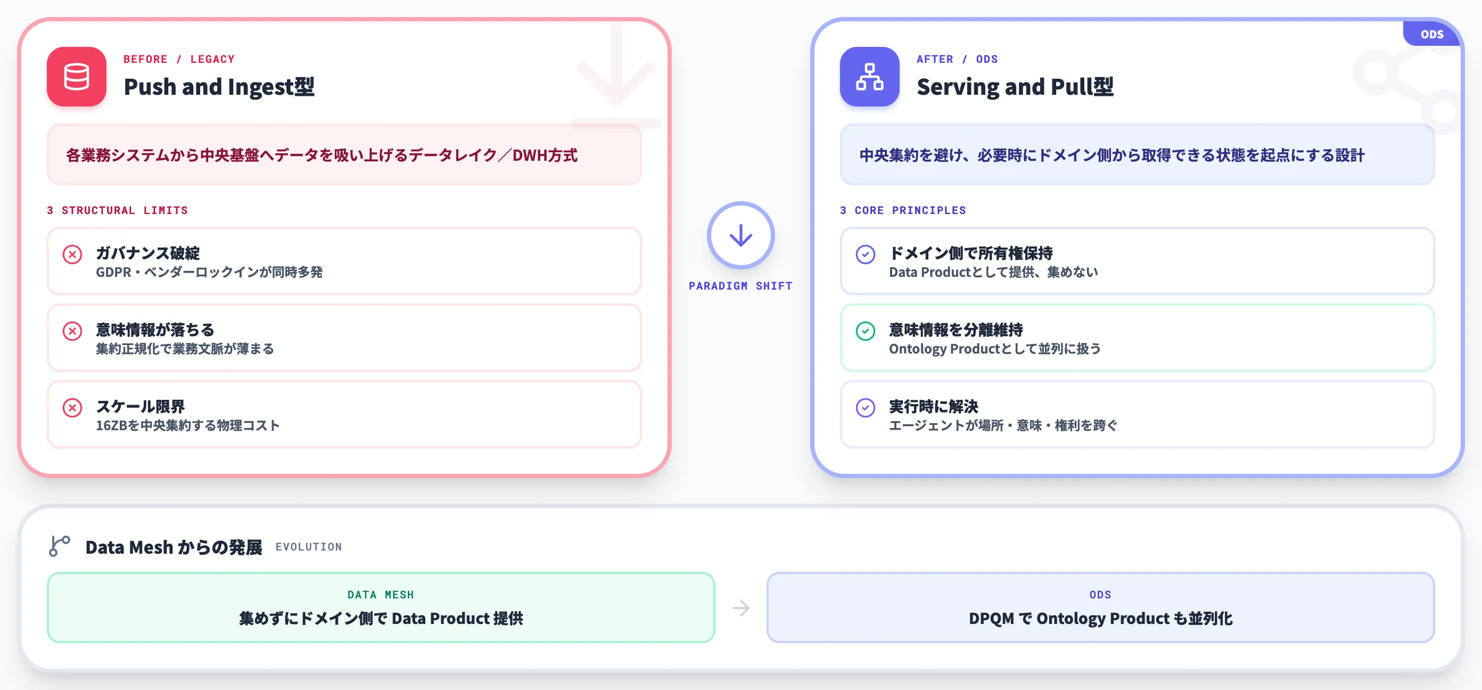Click the check icon beside ドメイン側で所有権保持

point(865,254)
